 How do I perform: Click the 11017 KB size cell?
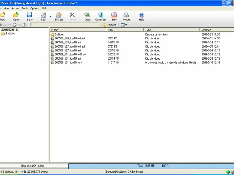113,62
